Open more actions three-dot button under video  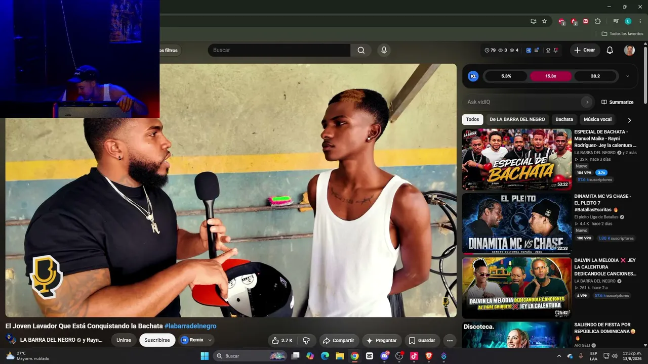[x=450, y=340]
